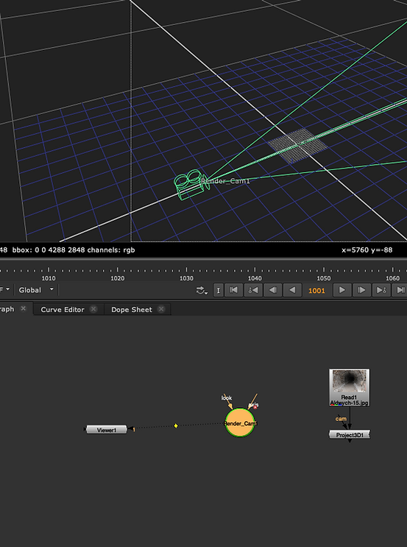Click the output arrow below Project3D1
The image size is (407, 547).
tap(350, 441)
